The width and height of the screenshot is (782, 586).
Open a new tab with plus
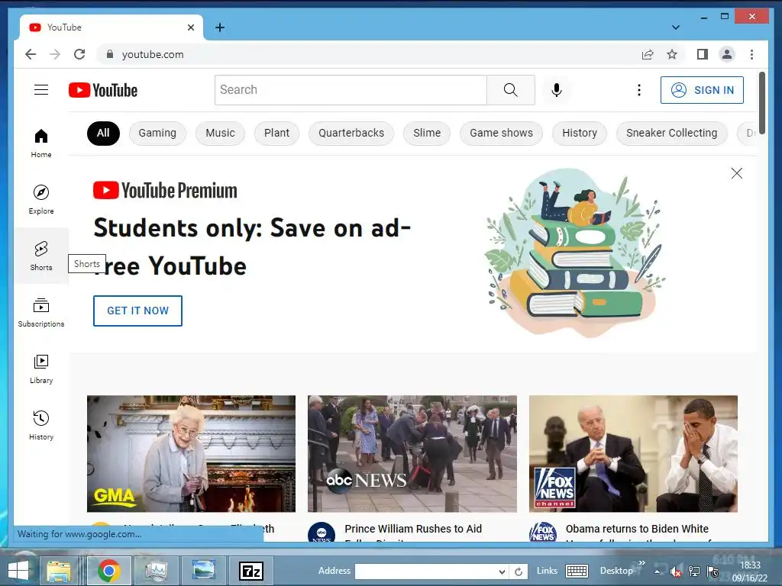coord(219,27)
